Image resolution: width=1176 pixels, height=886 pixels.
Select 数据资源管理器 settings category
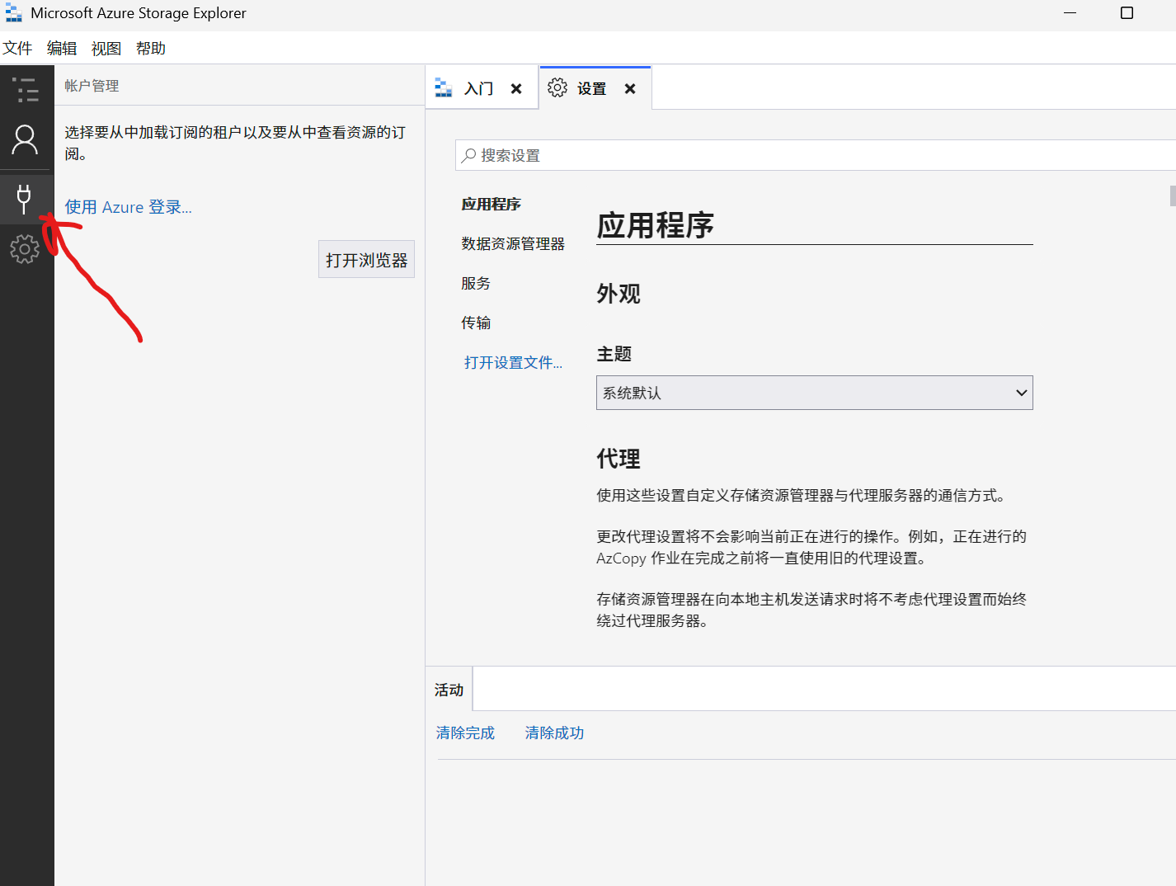513,243
